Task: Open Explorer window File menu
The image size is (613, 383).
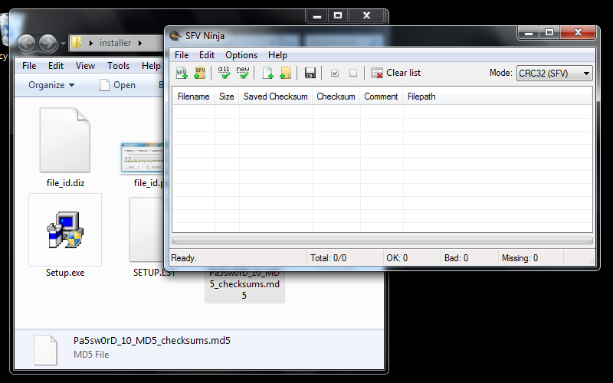Action: click(x=29, y=66)
